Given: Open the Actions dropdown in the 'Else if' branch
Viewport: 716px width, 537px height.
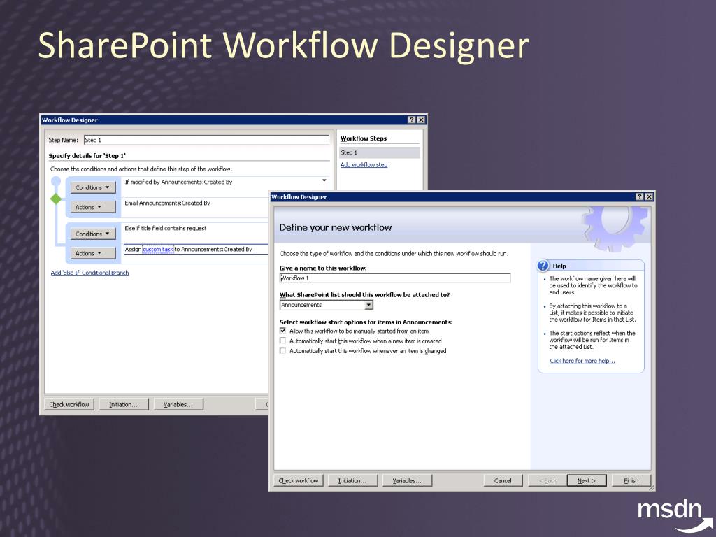Looking at the screenshot, I should click(93, 253).
